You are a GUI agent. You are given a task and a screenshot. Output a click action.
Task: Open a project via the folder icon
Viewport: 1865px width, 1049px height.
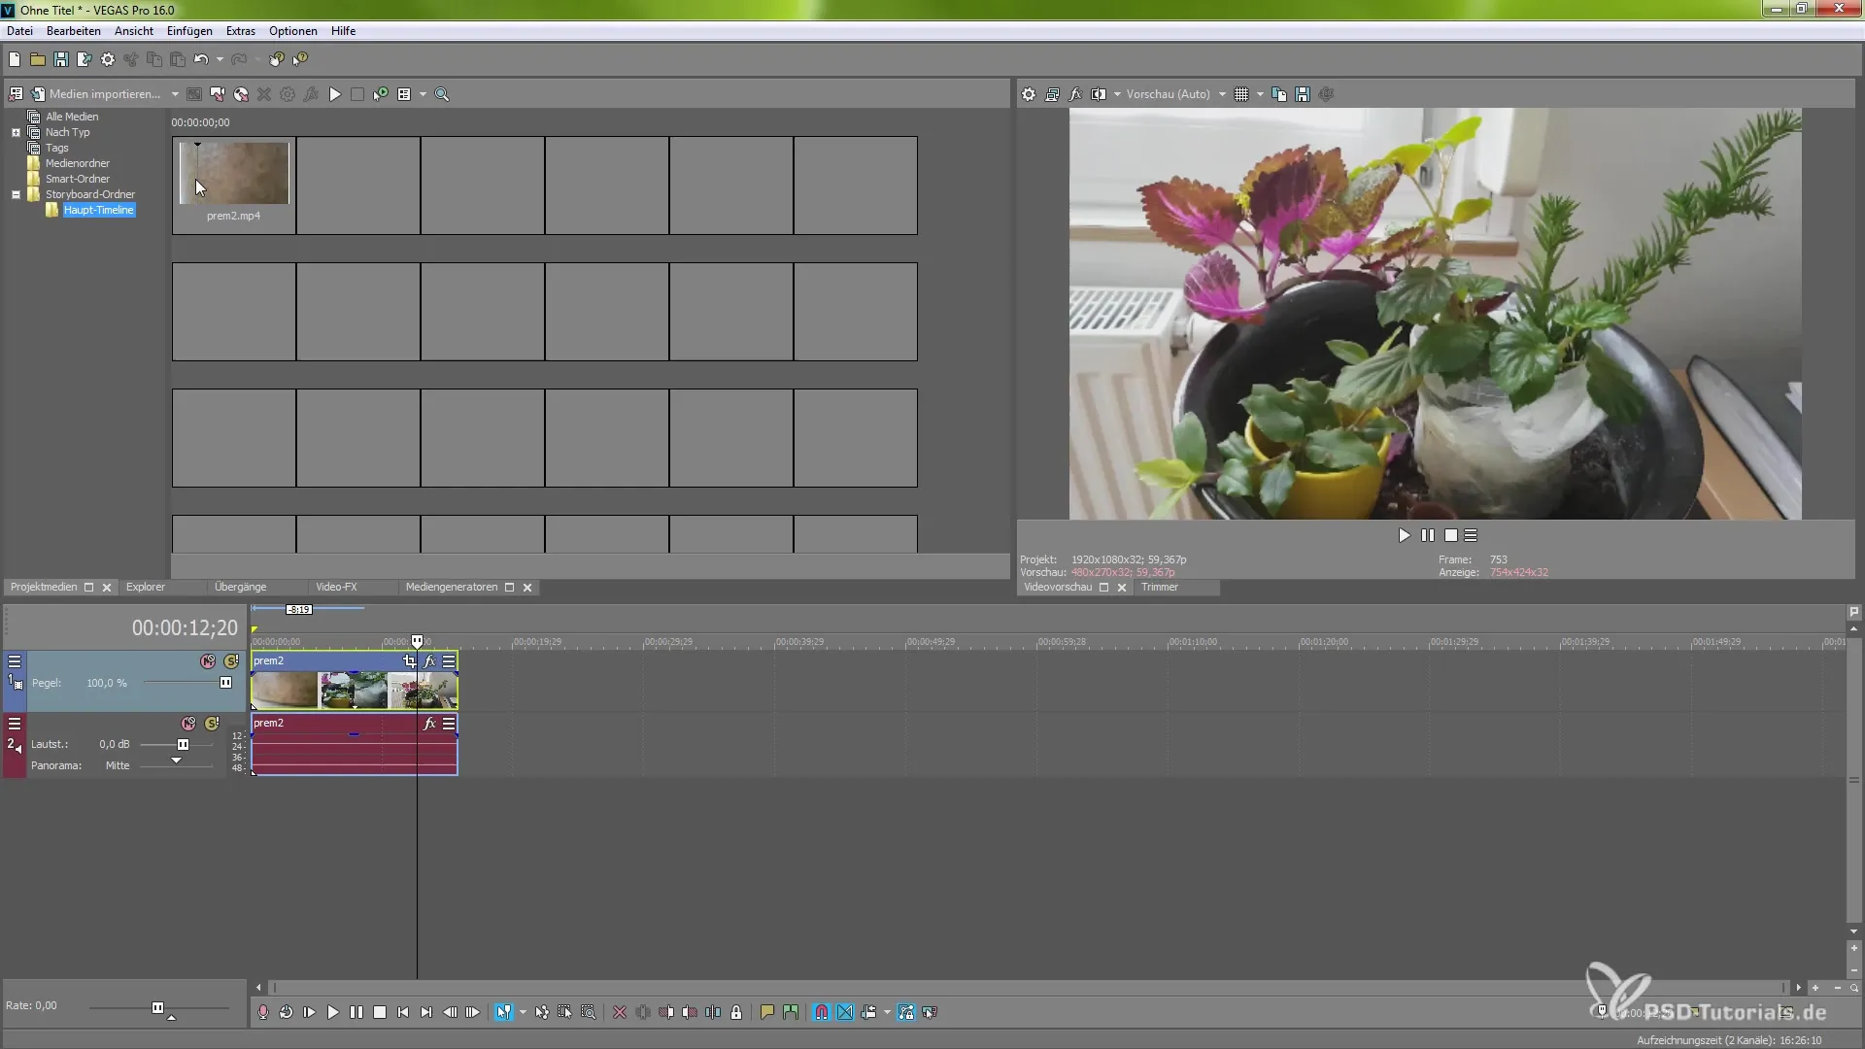tap(38, 59)
